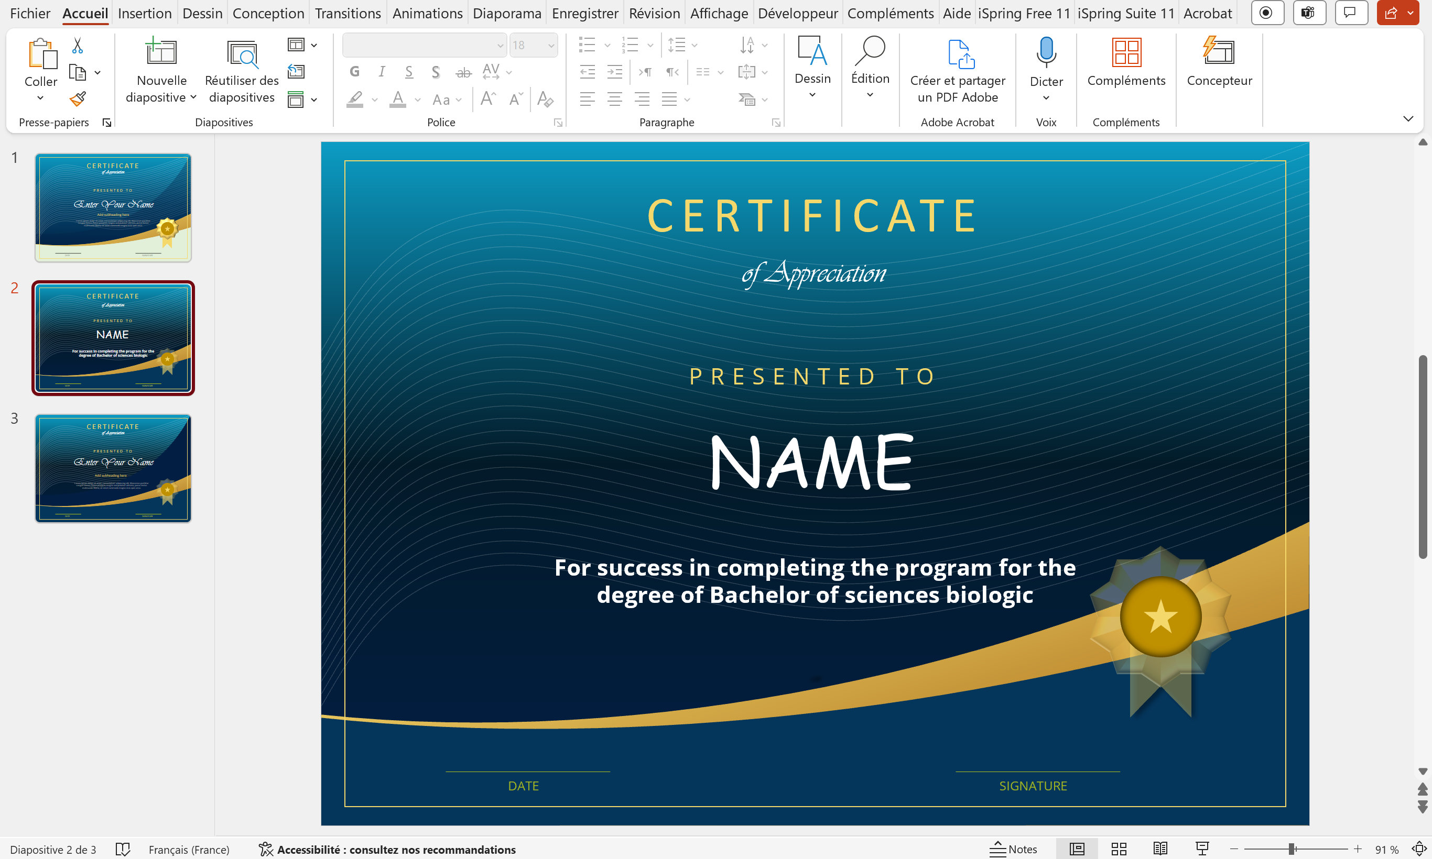Toggle italic (I) formatting
The image size is (1432, 859).
coord(382,72)
